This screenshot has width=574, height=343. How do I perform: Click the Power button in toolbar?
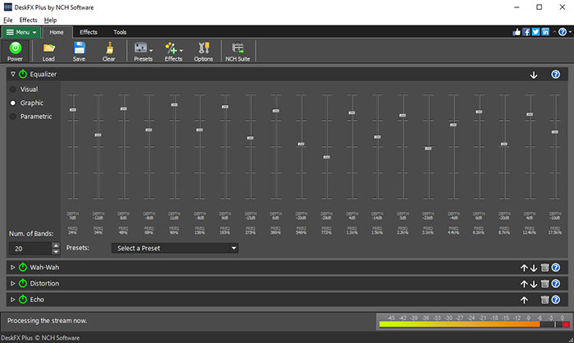(x=15, y=51)
